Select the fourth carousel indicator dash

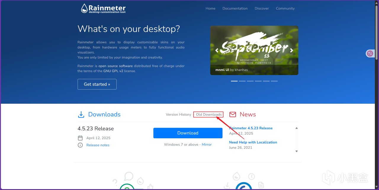258,81
